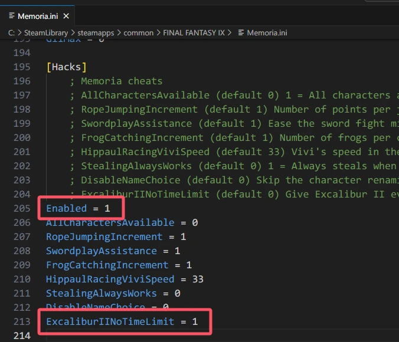This screenshot has width=399, height=342.
Task: Open the steamapps breadcrumb folder
Action: 96,33
